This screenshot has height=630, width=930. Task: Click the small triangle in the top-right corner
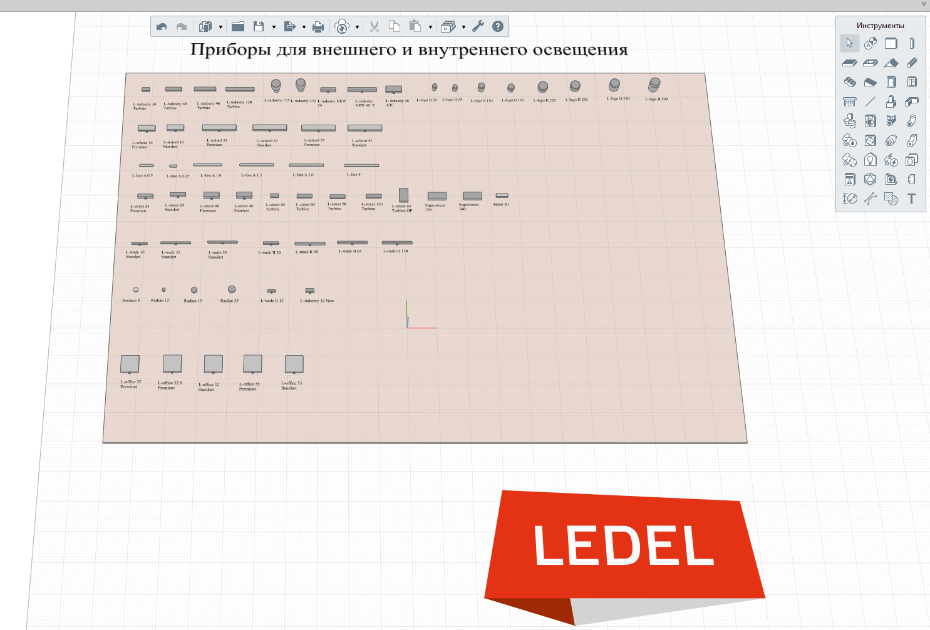tap(924, 4)
